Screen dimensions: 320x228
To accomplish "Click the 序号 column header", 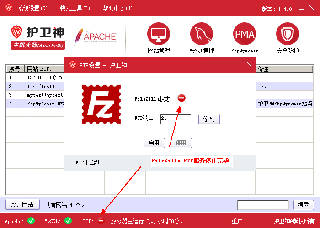I will tap(16, 69).
